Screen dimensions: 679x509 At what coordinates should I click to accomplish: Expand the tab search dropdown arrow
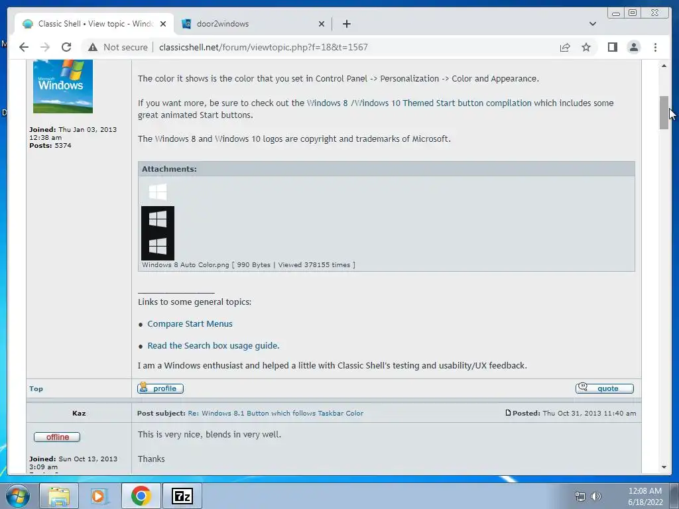[592, 24]
